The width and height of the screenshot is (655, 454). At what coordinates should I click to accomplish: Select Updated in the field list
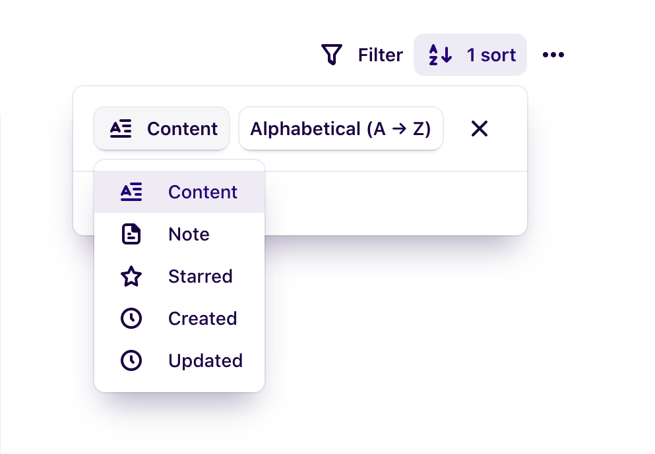[x=205, y=360]
